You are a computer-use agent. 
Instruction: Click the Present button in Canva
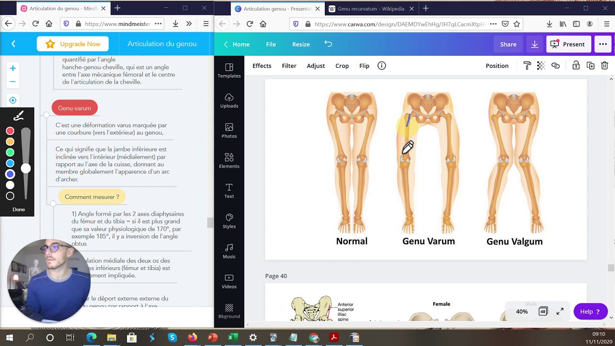tap(568, 44)
